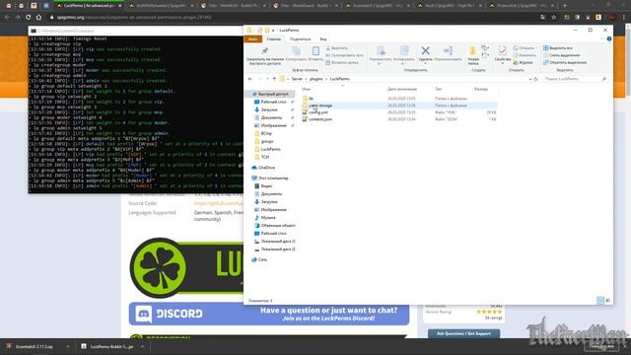631x355 pixels.
Task: Click Select all in ribbon
Action: click(558, 48)
